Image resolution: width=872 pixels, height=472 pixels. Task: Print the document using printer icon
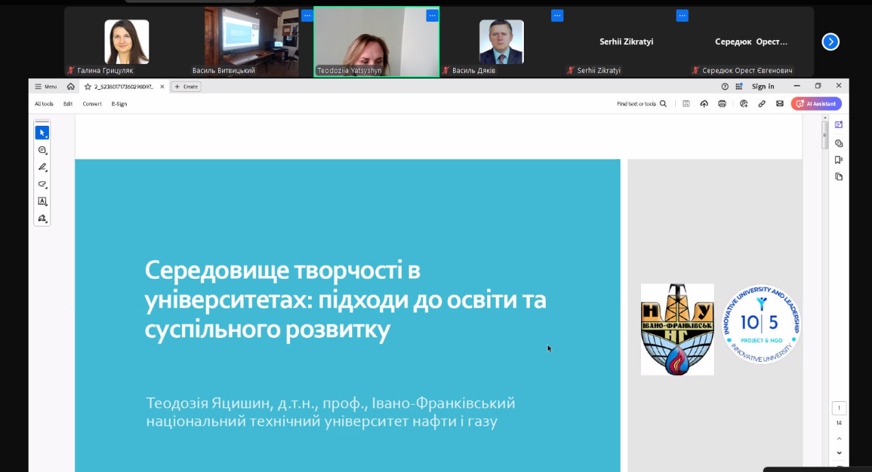coord(722,104)
